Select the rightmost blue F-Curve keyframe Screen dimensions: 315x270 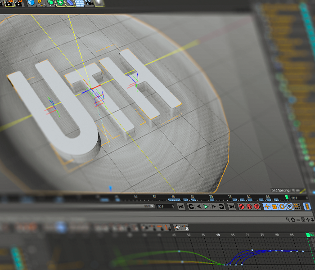(x=303, y=251)
